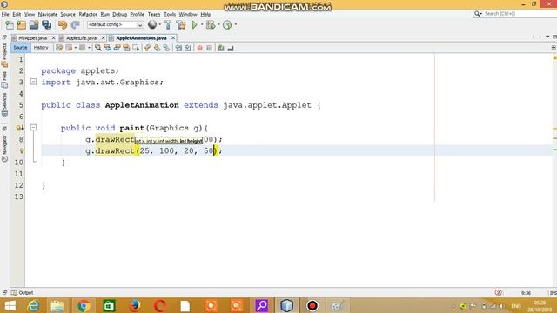Click the Open Project toolbar icon

pyautogui.click(x=34, y=25)
